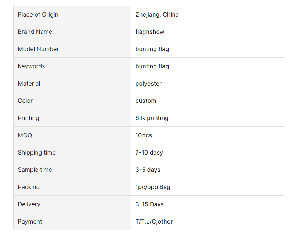Click the Place of Origin label
This screenshot has width=303, height=236.
click(38, 14)
